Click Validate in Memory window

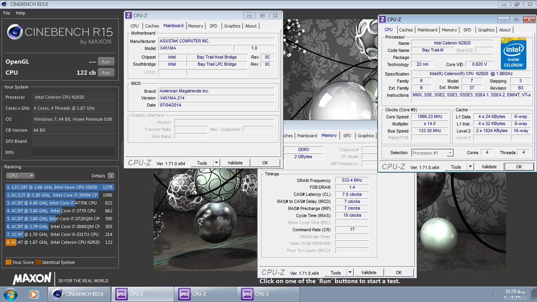click(369, 273)
